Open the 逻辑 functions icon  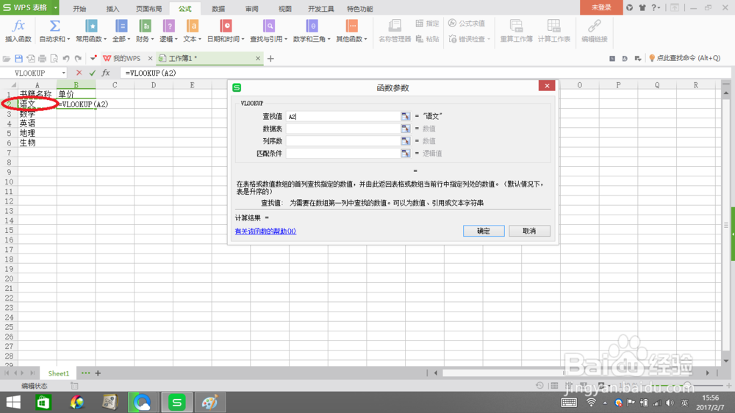169,26
